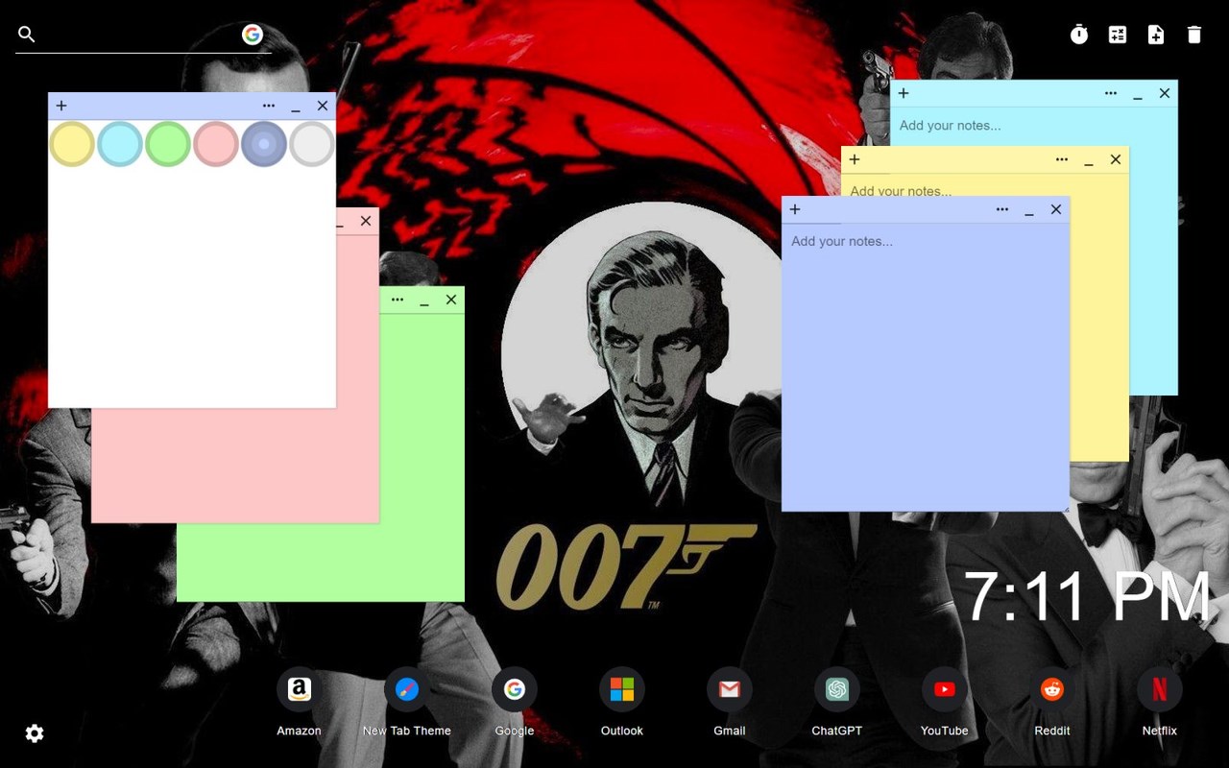Open the cyan note's three-dot menu
1229x768 pixels.
pyautogui.click(x=1111, y=93)
